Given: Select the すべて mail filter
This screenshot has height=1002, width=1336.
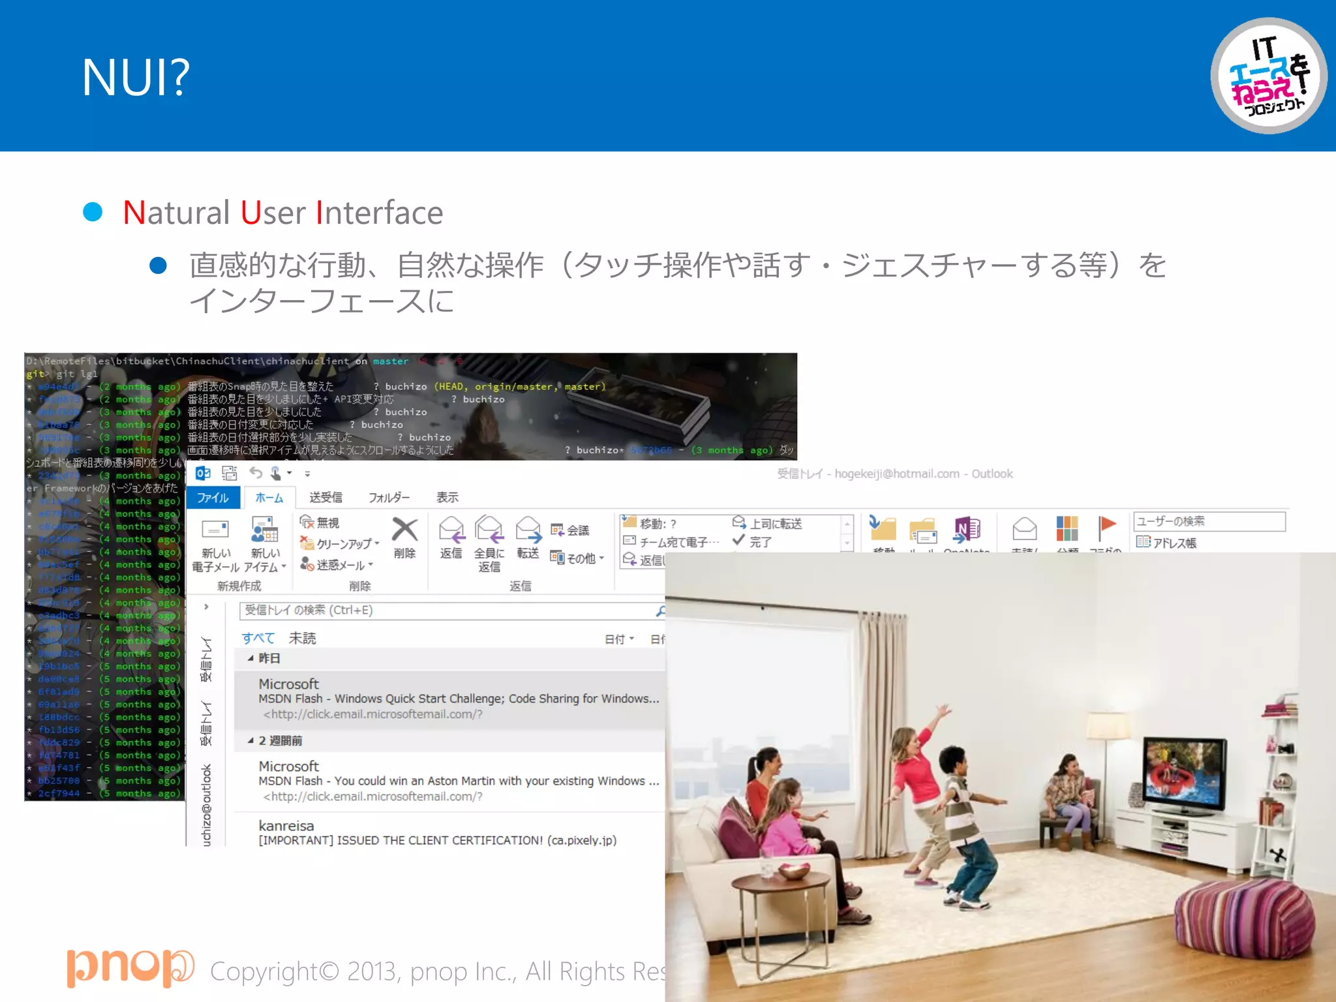Looking at the screenshot, I should pyautogui.click(x=258, y=638).
